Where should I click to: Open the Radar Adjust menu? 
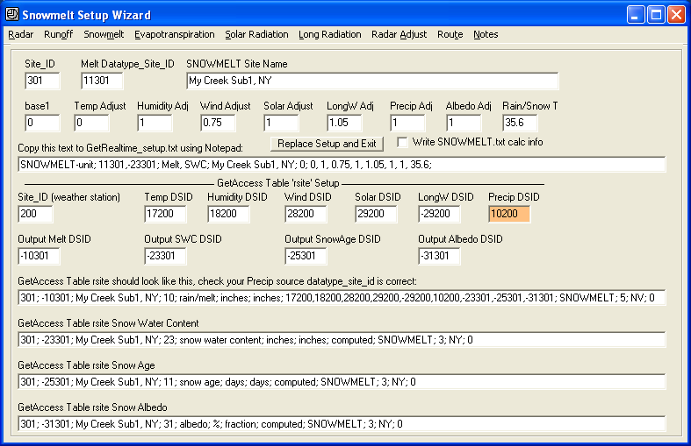click(399, 34)
